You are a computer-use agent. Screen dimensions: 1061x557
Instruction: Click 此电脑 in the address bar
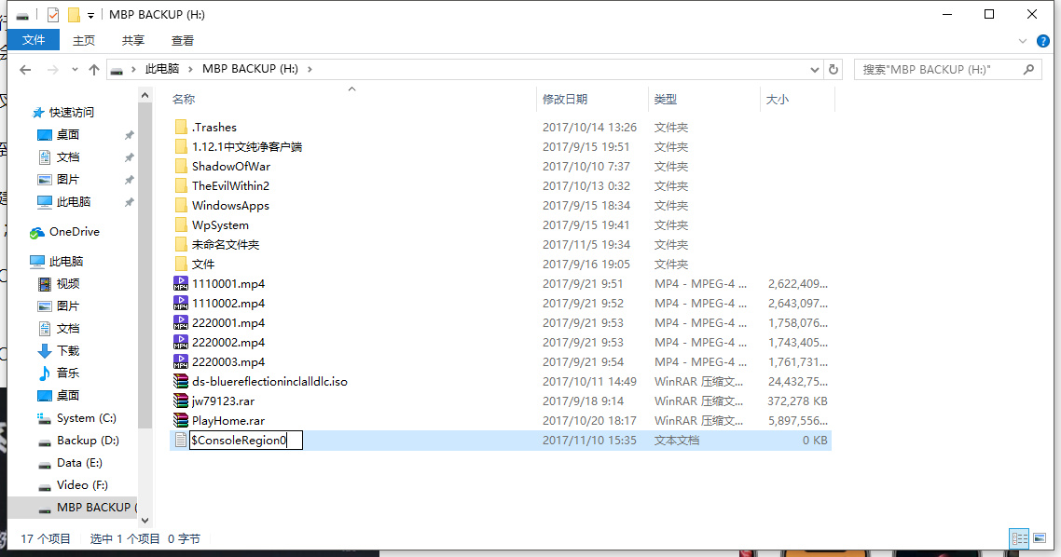(x=162, y=69)
